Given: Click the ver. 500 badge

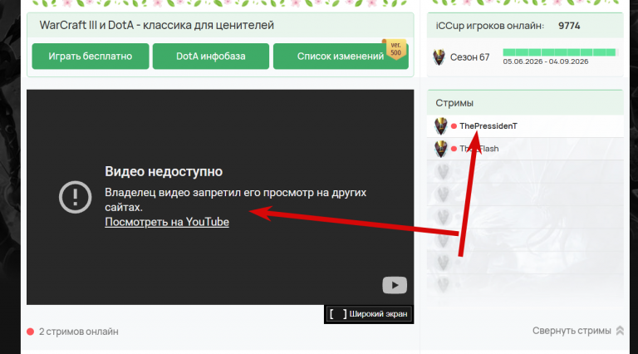Looking at the screenshot, I should click(x=395, y=49).
